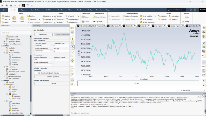
Task: Expand the Plots tree node
Action: tap(4, 101)
